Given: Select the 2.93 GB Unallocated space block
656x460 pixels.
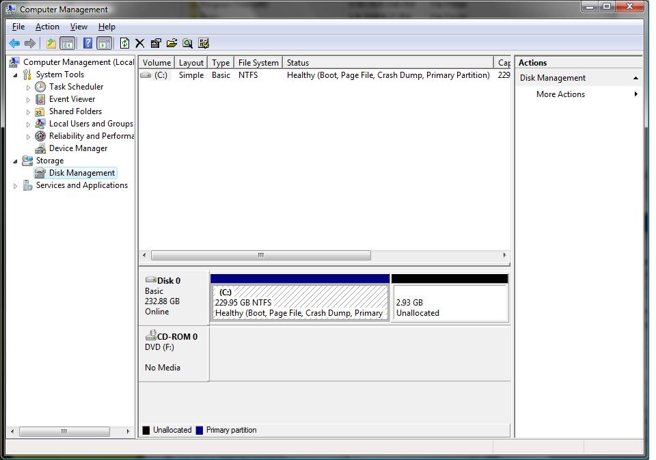Looking at the screenshot, I should (450, 303).
